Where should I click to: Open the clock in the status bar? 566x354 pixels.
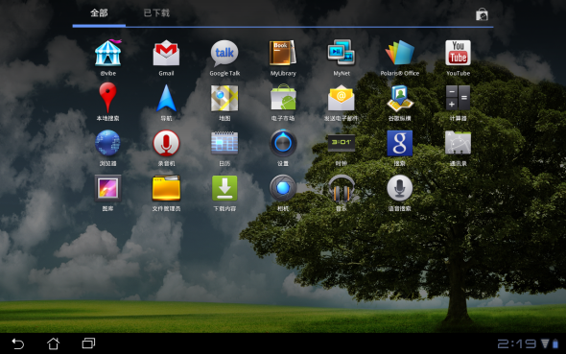pyautogui.click(x=516, y=343)
